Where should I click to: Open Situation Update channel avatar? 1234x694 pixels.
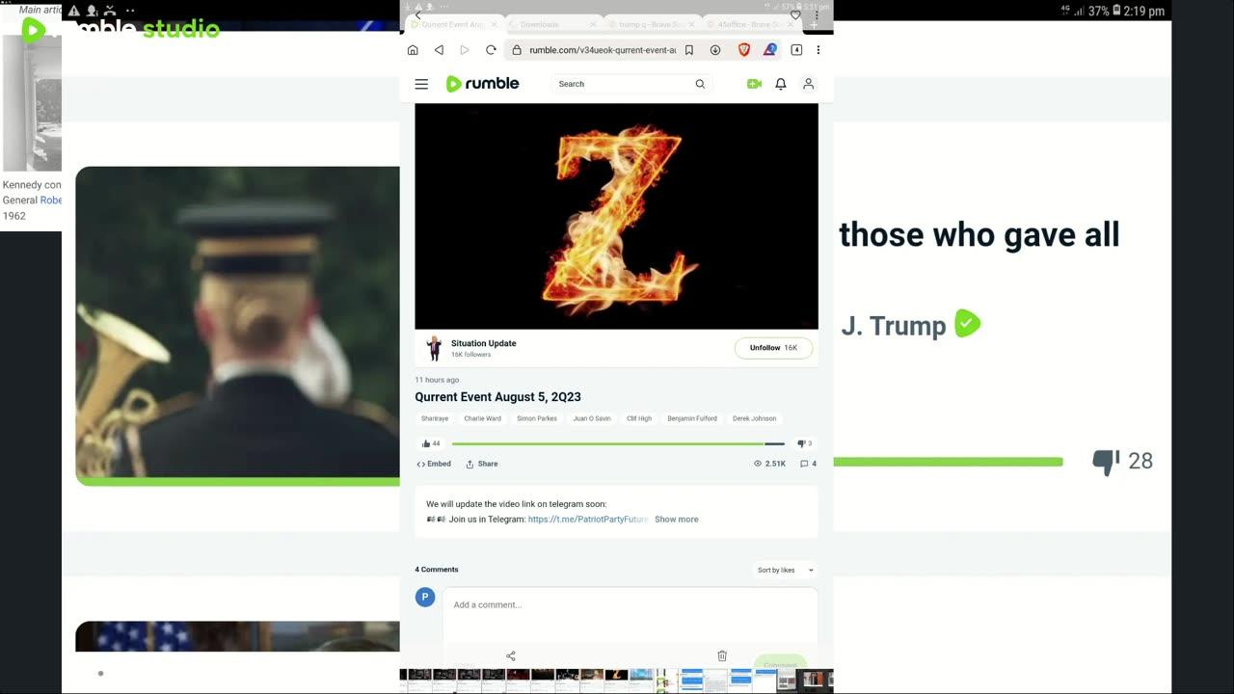(434, 348)
